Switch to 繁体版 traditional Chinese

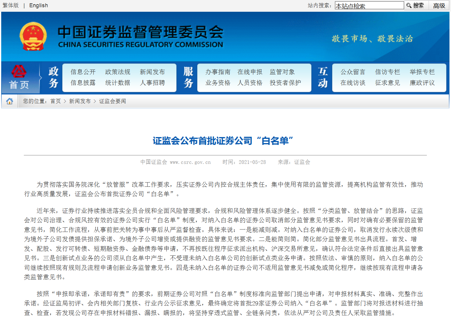coord(11,5)
